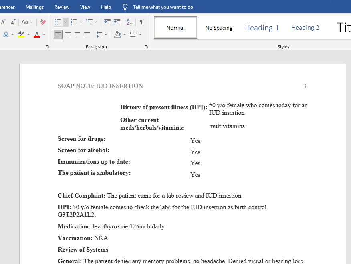
Task: Click the 'Screen for drugs:' label
Action: pos(81,139)
